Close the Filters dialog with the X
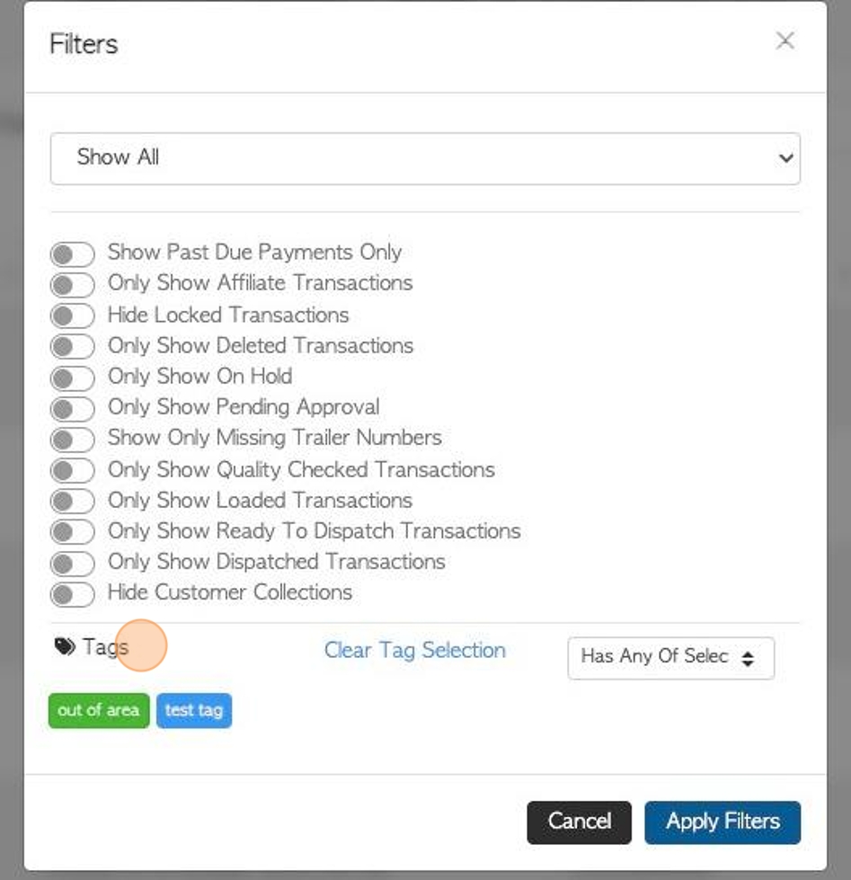 click(785, 40)
